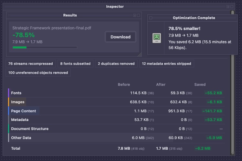
Task: Select the Fonts row label
Action: (16, 93)
